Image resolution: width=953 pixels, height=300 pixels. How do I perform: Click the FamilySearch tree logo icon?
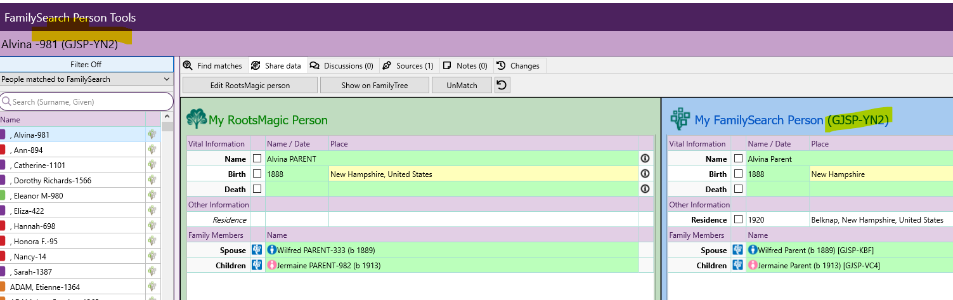click(x=680, y=119)
